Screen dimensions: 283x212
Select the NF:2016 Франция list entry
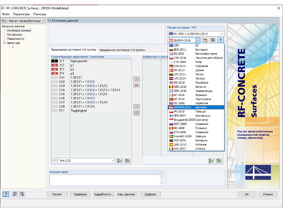coord(196,95)
